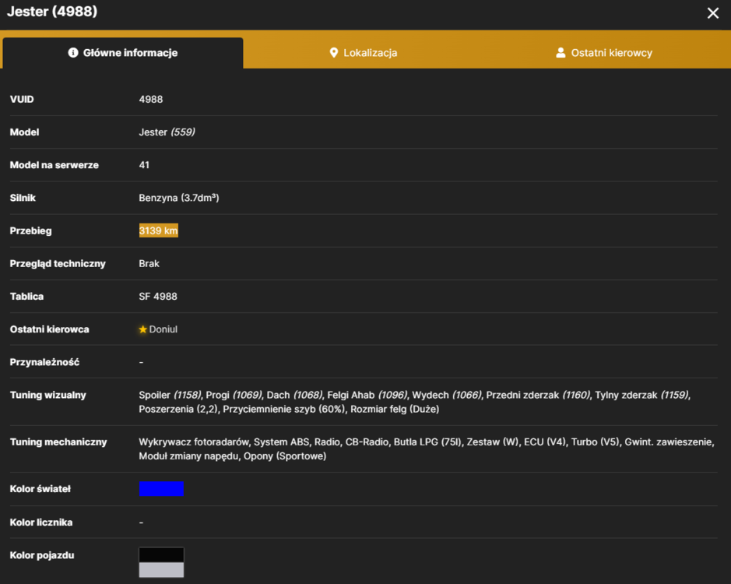Switch to the Lokalizacja tab
Image resolution: width=731 pixels, height=584 pixels.
click(x=364, y=53)
